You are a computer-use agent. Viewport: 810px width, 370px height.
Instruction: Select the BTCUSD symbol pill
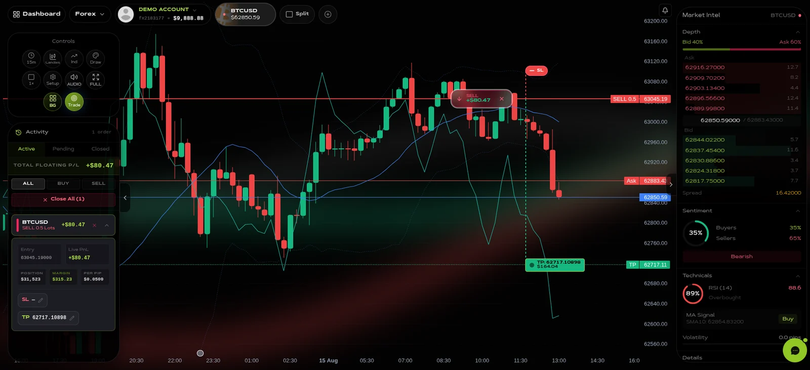click(x=246, y=14)
